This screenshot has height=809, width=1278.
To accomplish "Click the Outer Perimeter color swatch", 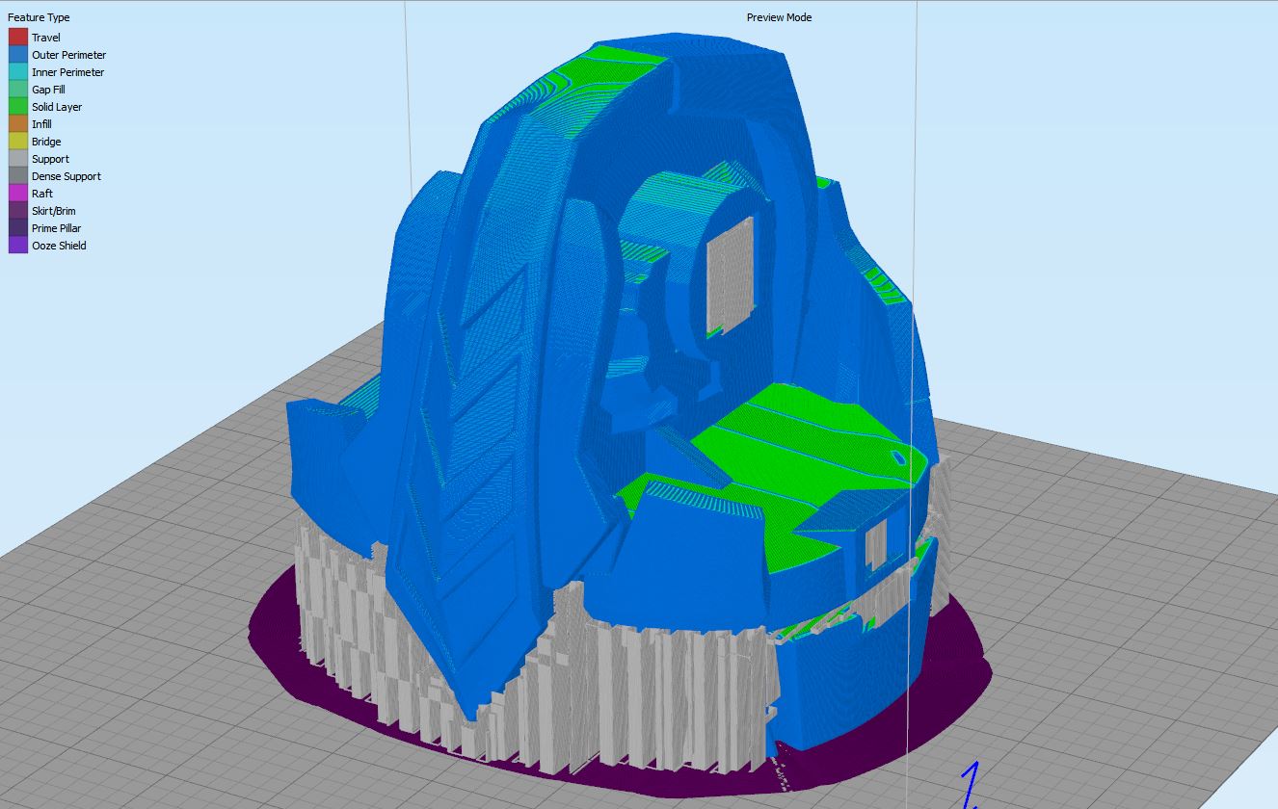I will pos(17,55).
